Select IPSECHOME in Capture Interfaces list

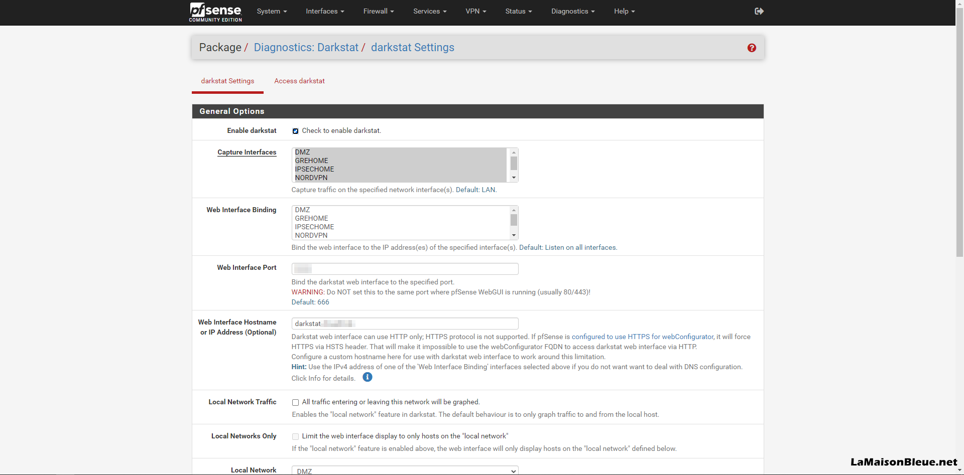(400, 169)
